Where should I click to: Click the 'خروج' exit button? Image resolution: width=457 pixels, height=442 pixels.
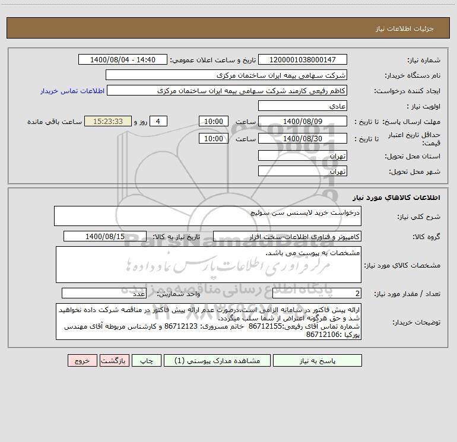(82, 361)
